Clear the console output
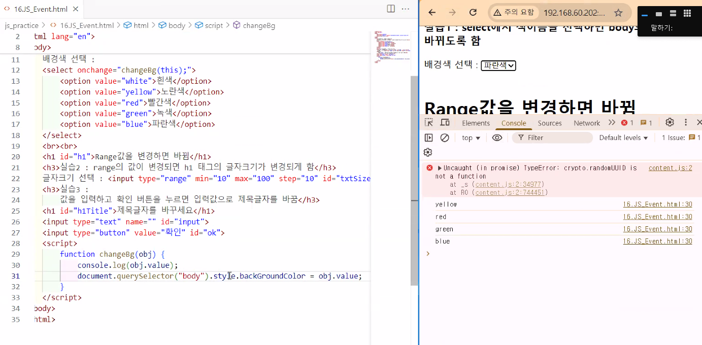702x345 pixels. coord(445,137)
